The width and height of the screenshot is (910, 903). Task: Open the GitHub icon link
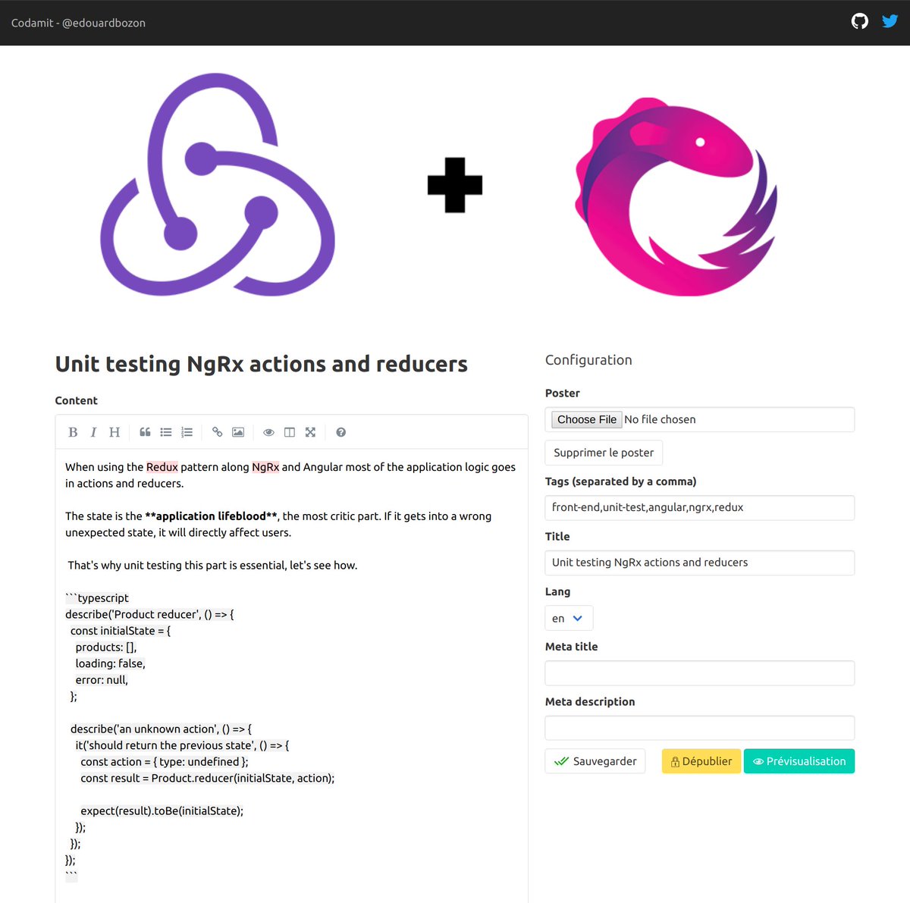tap(860, 21)
